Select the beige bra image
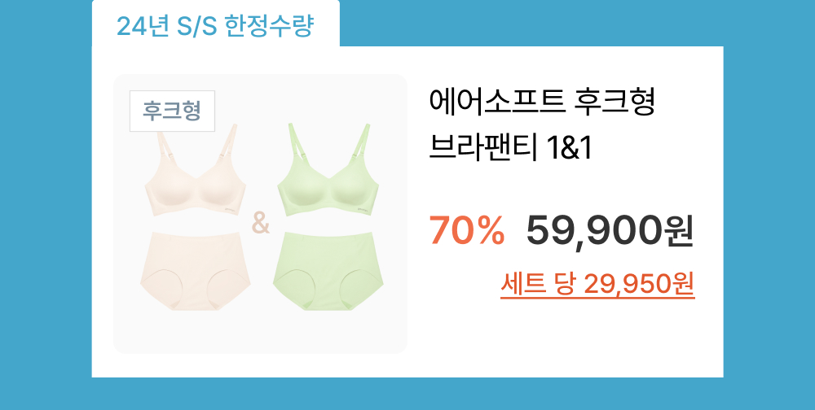Image resolution: width=815 pixels, height=410 pixels. tap(195, 170)
